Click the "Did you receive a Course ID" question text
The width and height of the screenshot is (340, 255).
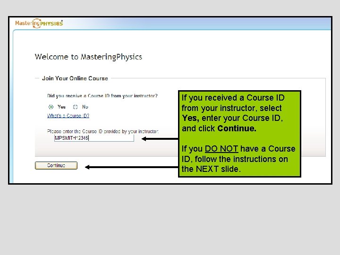[x=102, y=96]
